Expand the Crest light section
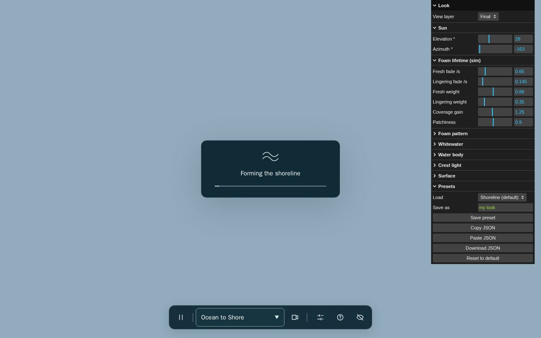Viewport: 541px width, 338px height. pyautogui.click(x=483, y=165)
